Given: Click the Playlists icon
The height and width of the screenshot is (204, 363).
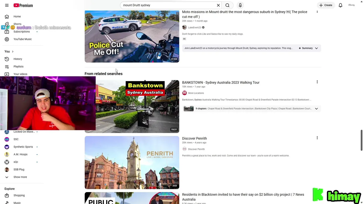Looking at the screenshot, I should pos(7,67).
